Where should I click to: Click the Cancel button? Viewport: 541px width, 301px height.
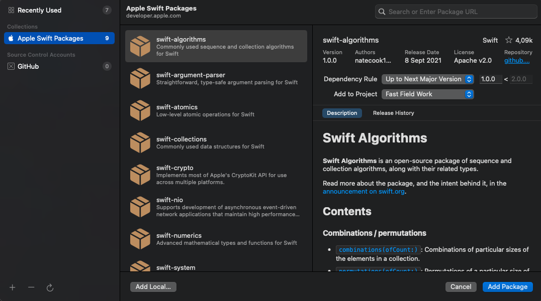click(461, 287)
